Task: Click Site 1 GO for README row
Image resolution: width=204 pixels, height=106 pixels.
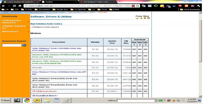Action: click(x=134, y=68)
